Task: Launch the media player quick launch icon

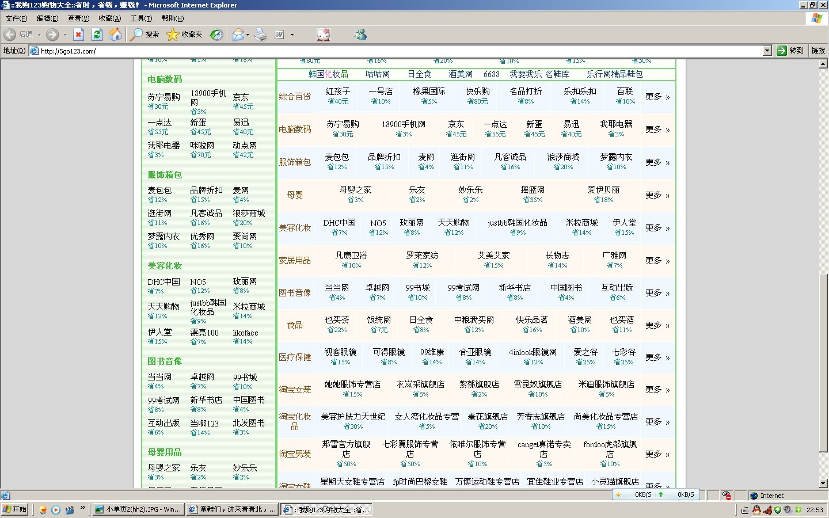Action: point(56,509)
